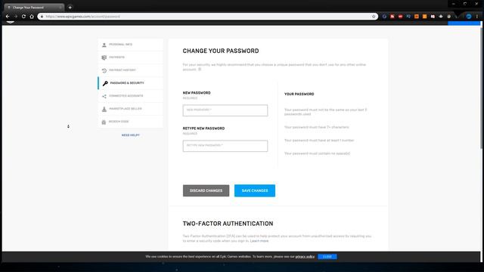Open a new browser tab
484x272 pixels.
70,8
